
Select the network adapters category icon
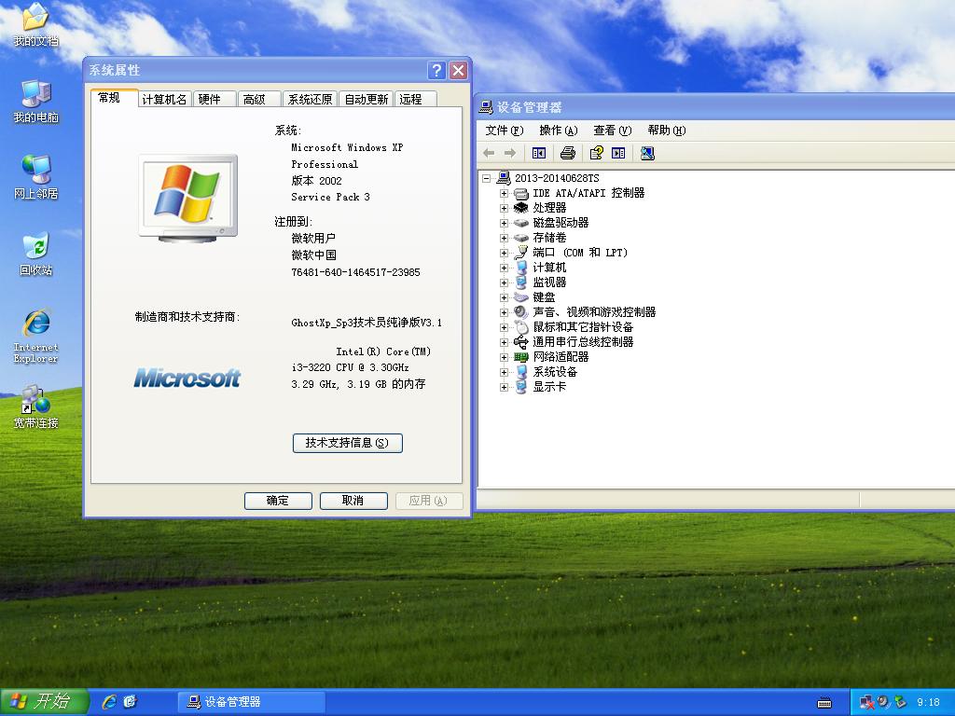[x=521, y=357]
